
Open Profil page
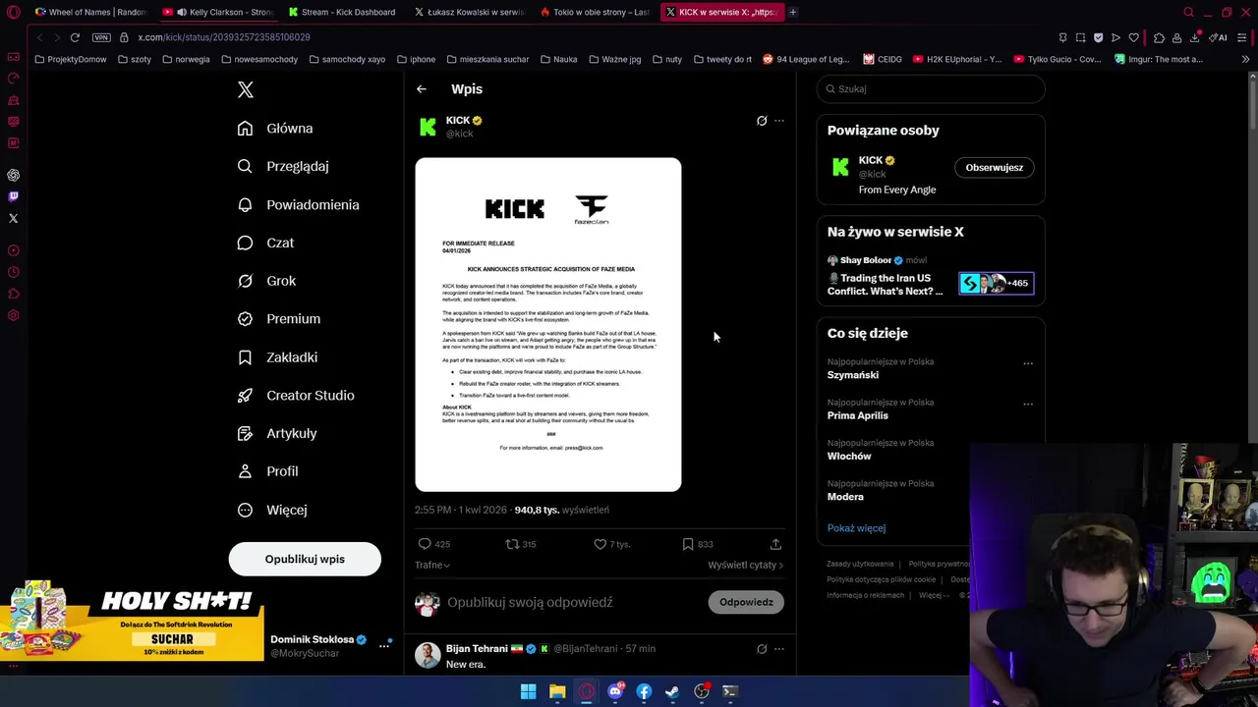click(268, 471)
